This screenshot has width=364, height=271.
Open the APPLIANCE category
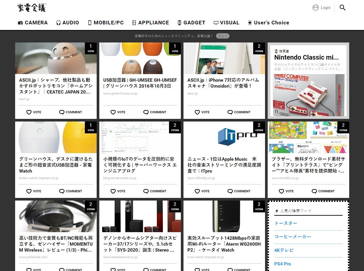pyautogui.click(x=150, y=22)
